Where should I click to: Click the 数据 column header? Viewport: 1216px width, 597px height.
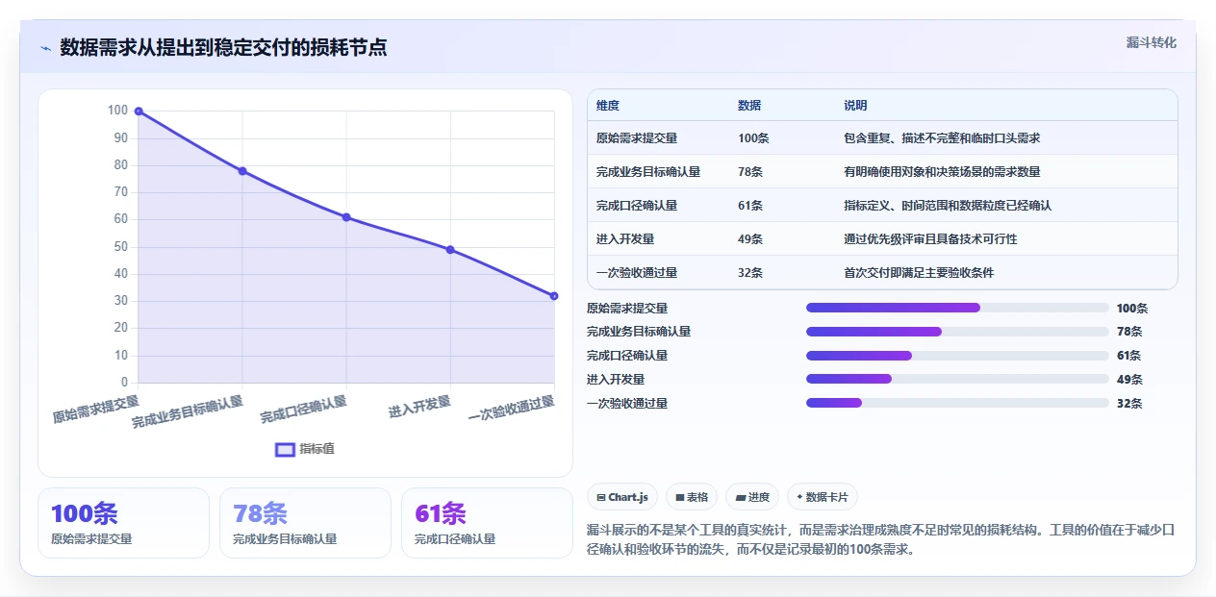click(x=749, y=106)
